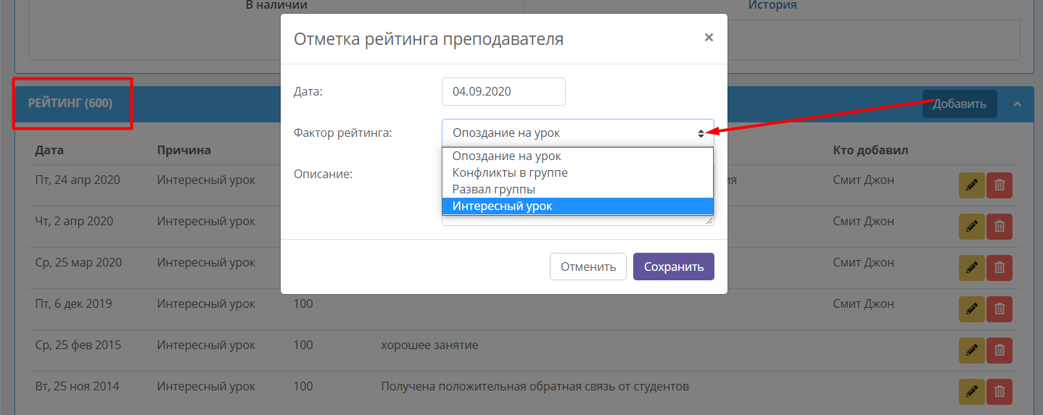The width and height of the screenshot is (1043, 415).
Task: Open the В наличии tab
Action: tap(276, 5)
